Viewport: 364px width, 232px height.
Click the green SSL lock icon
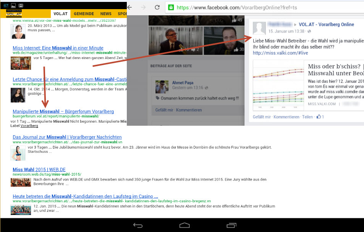(171, 7)
